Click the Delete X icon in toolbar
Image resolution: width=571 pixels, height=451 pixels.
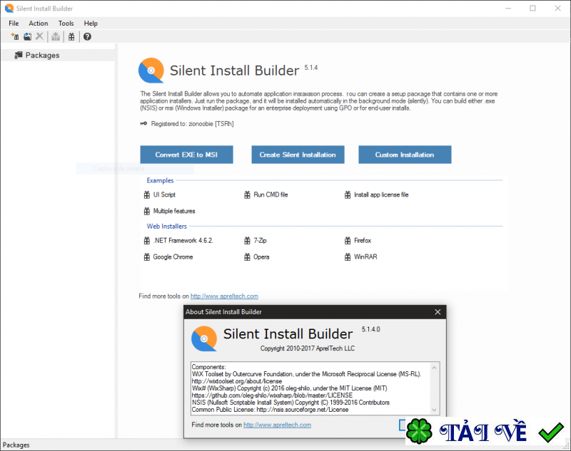(40, 36)
